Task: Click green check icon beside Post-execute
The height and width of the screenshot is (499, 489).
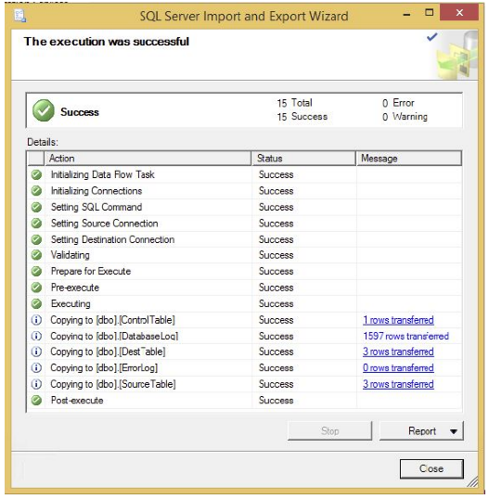Action: click(36, 401)
